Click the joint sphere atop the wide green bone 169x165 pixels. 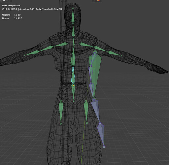pos(95,52)
